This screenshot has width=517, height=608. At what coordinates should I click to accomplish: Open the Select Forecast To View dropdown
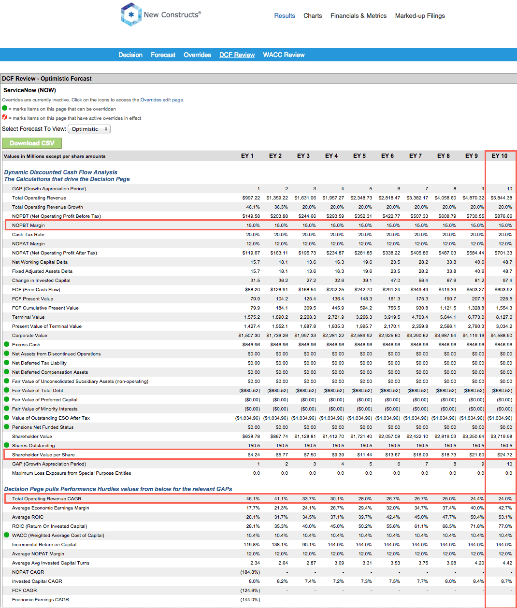coord(89,129)
